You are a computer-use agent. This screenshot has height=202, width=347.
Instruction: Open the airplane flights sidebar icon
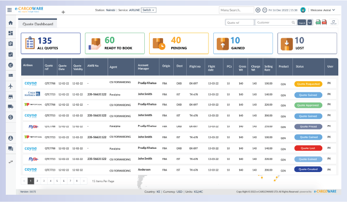coord(11,86)
